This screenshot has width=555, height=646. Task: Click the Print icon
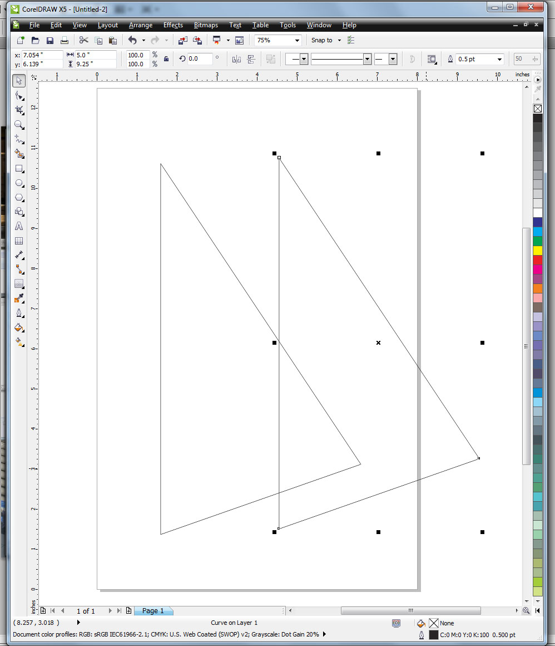64,40
